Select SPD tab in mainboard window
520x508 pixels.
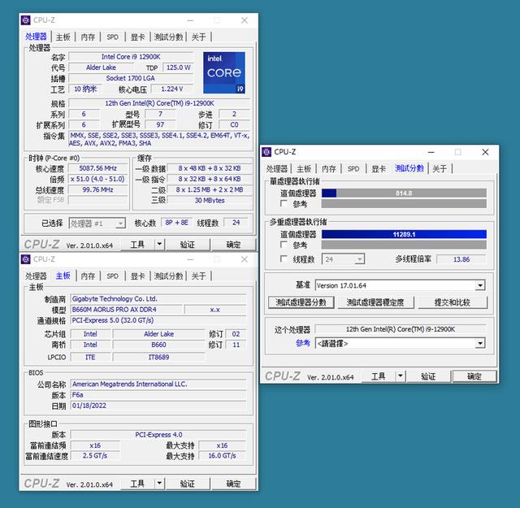pyautogui.click(x=112, y=276)
